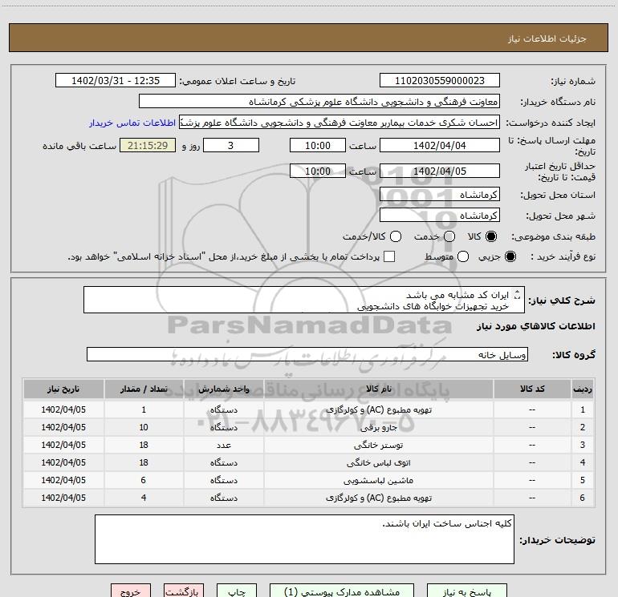Click the کد کالا column header
Screen dimensions: 618x597
[532, 389]
